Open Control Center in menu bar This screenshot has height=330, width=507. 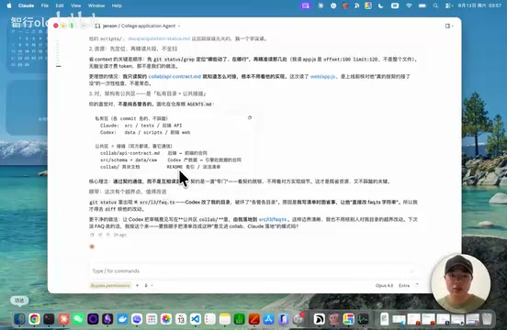click(448, 5)
